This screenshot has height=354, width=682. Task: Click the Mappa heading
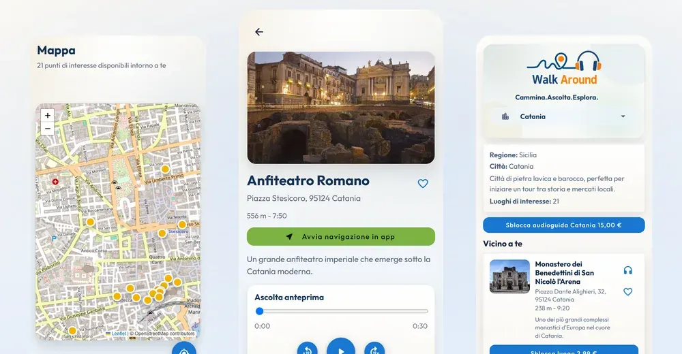click(56, 50)
